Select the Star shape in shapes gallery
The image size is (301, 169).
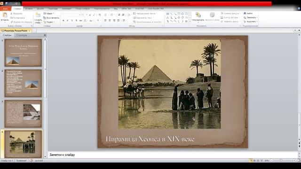(186, 22)
